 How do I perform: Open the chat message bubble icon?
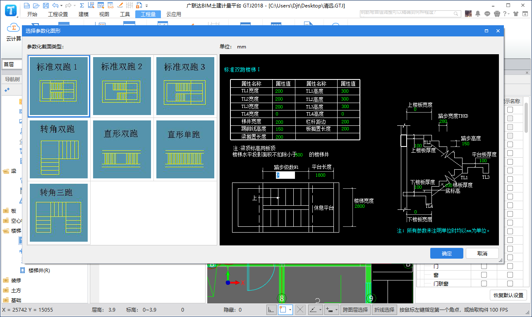tap(487, 14)
